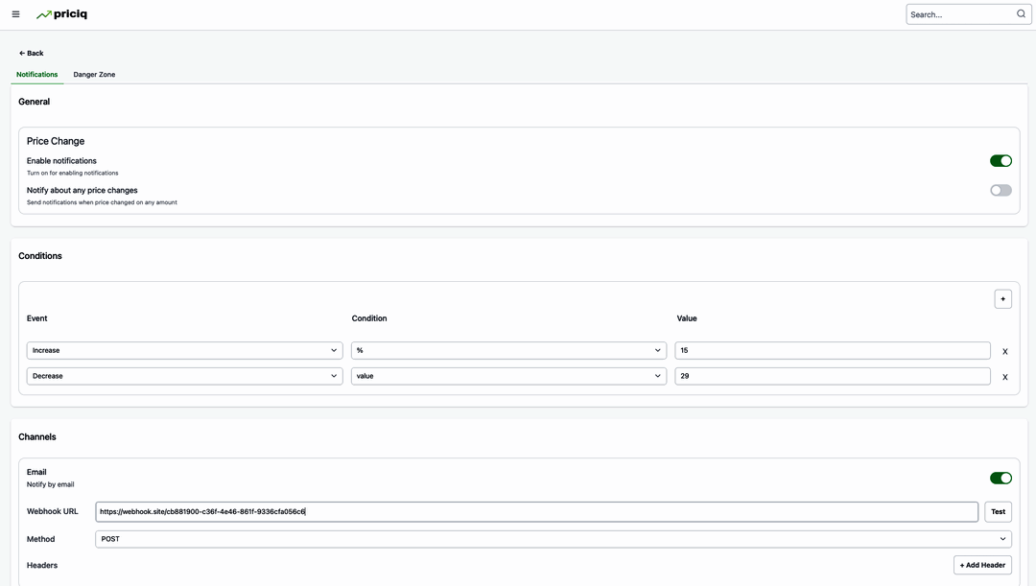Click the plus icon to add condition
Viewport: 1036px width, 586px height.
(x=1002, y=299)
